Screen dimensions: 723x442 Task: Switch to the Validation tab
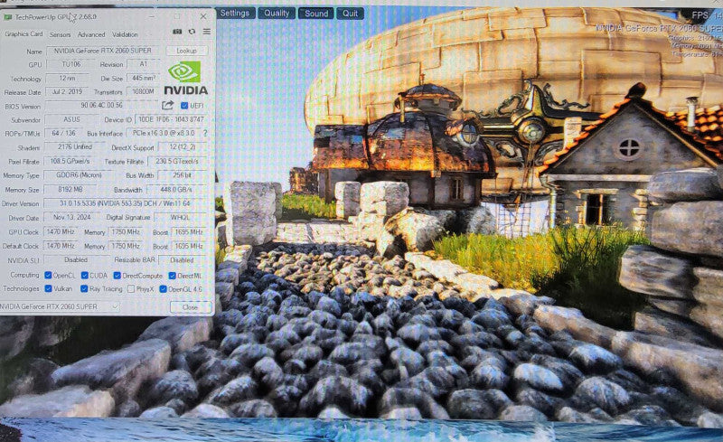(x=125, y=34)
